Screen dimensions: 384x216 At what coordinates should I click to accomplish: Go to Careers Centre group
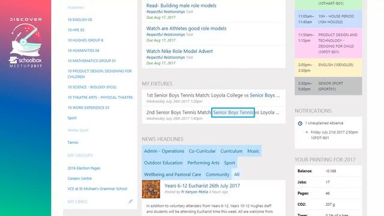[80, 178]
